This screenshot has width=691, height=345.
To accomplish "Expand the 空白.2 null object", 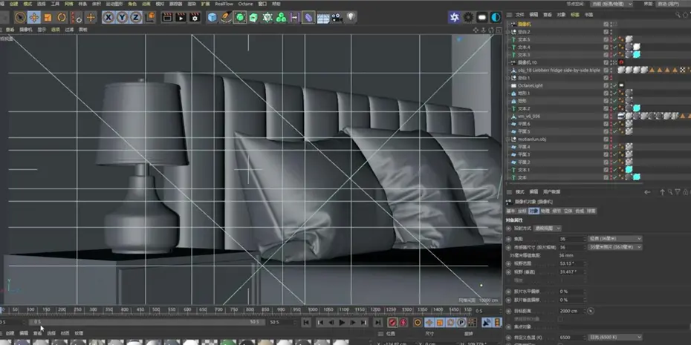I will pos(508,32).
